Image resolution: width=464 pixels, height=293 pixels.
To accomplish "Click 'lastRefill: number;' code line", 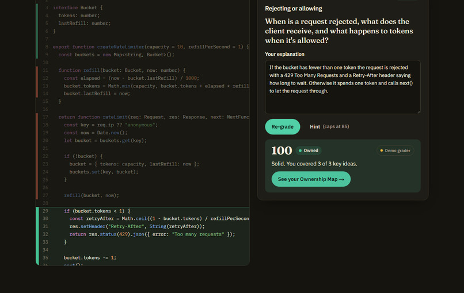I will [x=84, y=24].
